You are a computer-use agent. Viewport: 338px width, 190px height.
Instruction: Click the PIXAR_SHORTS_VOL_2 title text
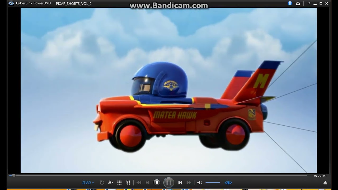coord(74,4)
